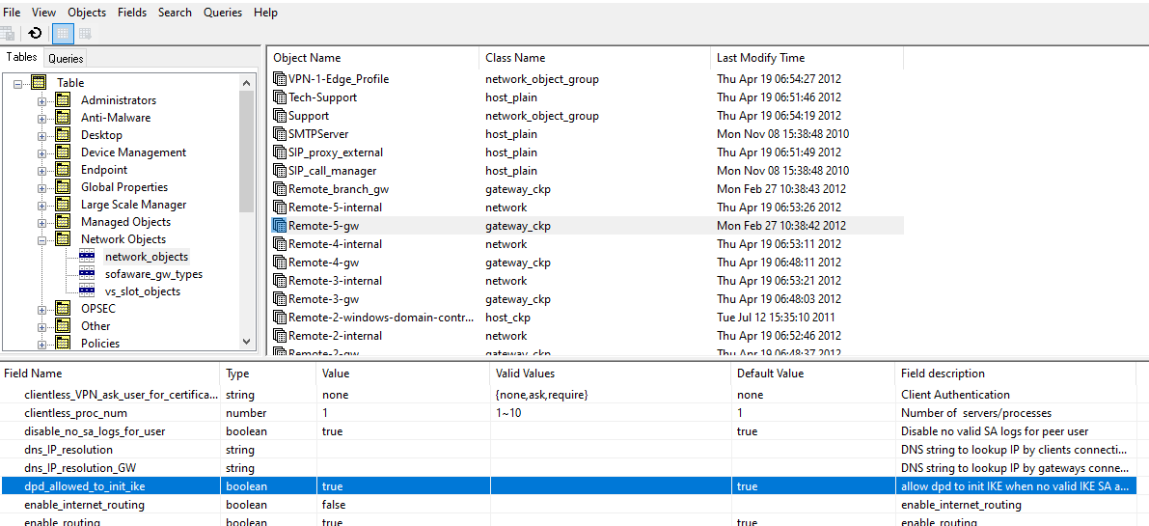Viewport: 1149px width, 526px height.
Task: Collapse the root Table node
Action: [x=18, y=83]
